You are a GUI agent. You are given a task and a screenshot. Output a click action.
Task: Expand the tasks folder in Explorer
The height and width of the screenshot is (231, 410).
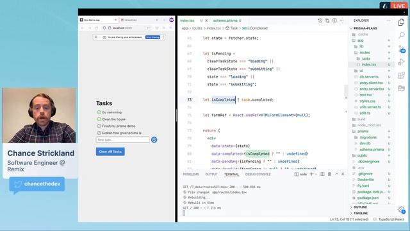366,58
